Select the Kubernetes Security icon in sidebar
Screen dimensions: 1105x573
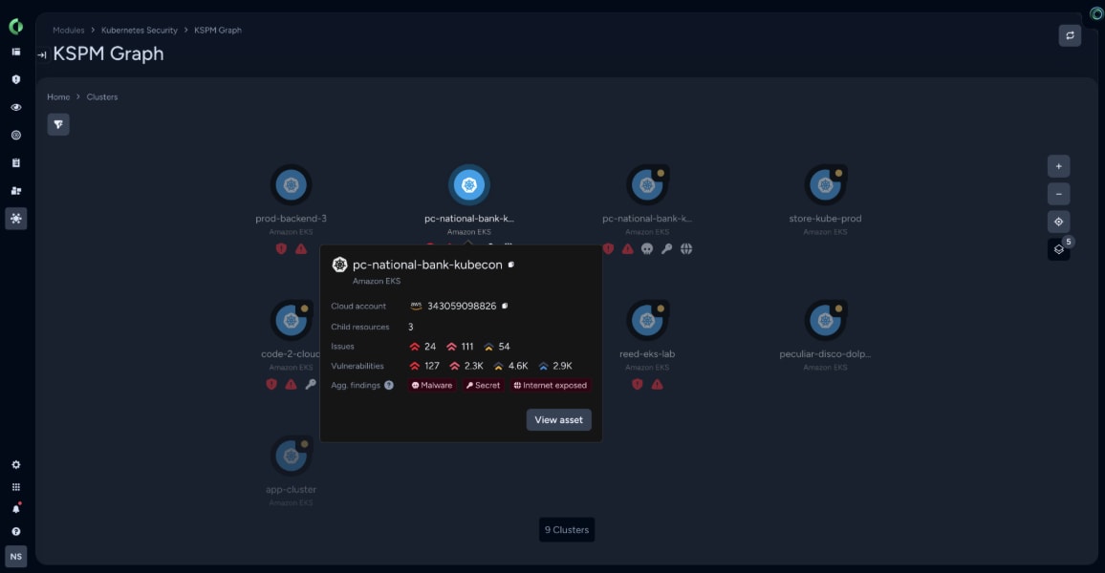pos(15,219)
